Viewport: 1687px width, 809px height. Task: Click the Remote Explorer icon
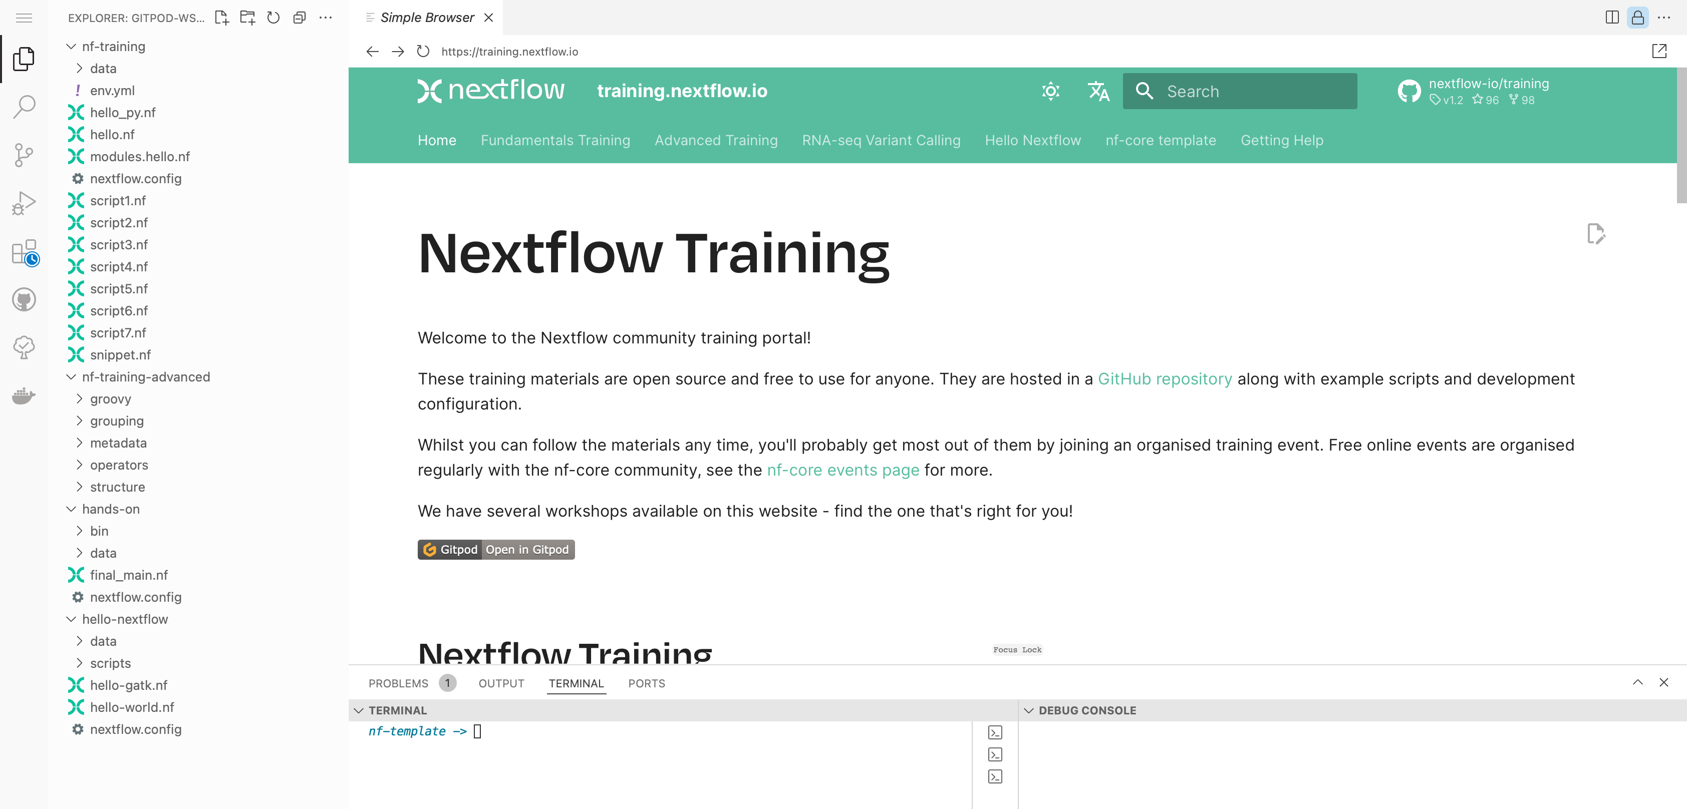coord(24,346)
